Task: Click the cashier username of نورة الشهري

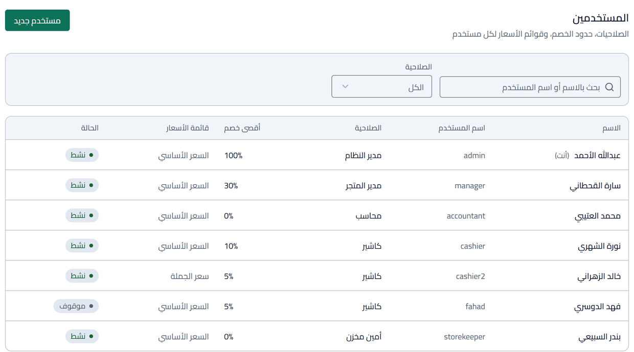Action: pos(472,246)
